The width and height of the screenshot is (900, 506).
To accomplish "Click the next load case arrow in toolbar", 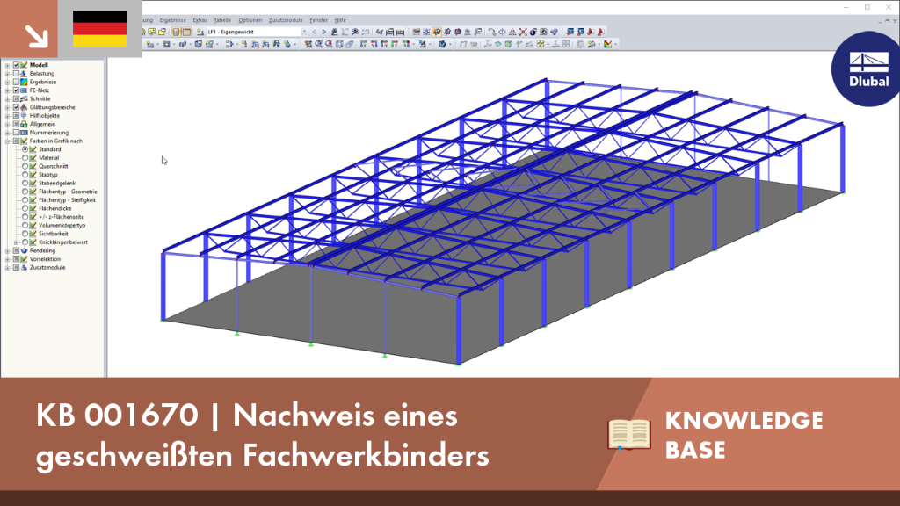I will tap(323, 33).
